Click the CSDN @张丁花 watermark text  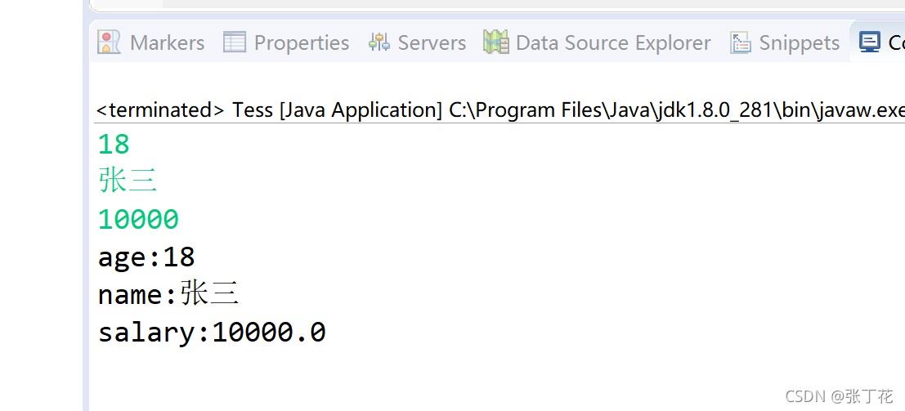(x=839, y=396)
